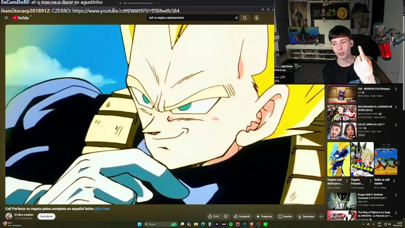Open the clock showing 19:59
Image resolution: width=405 pixels, height=228 pixels.
pyautogui.click(x=398, y=224)
